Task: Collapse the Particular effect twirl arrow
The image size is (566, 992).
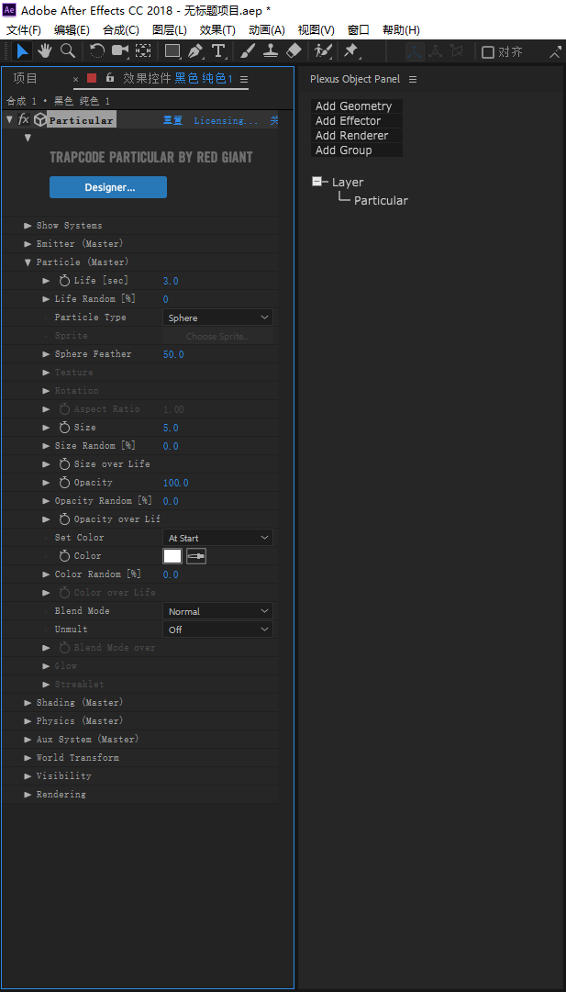Action: tap(9, 119)
